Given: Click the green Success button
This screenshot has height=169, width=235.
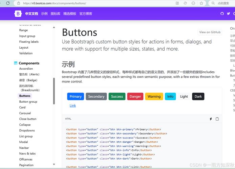Looking at the screenshot, I should click(x=117, y=96).
